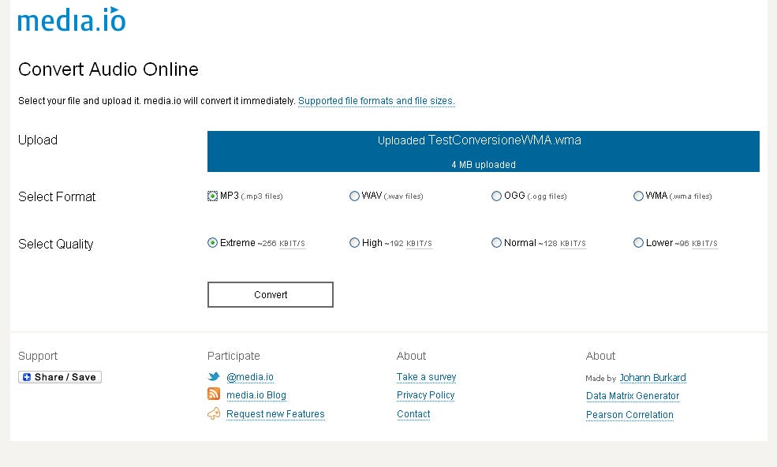Click the 'Made by' text
The height and width of the screenshot is (467, 777).
pos(600,379)
